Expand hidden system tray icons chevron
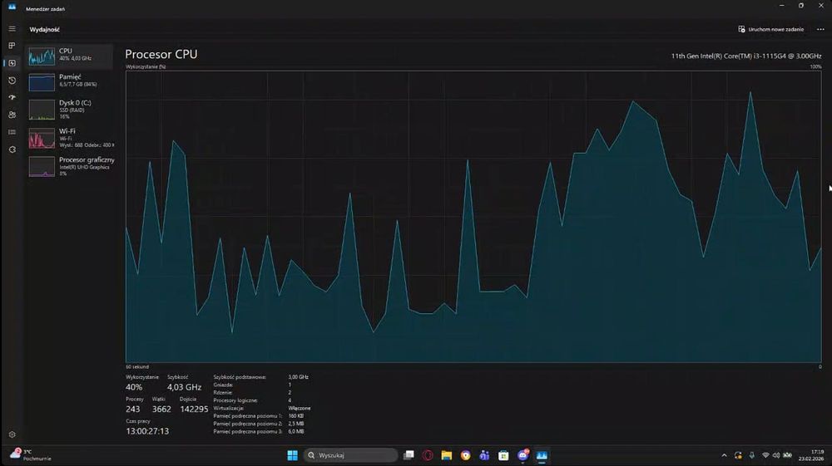Viewport: 832px width, 466px height. pyautogui.click(x=724, y=455)
